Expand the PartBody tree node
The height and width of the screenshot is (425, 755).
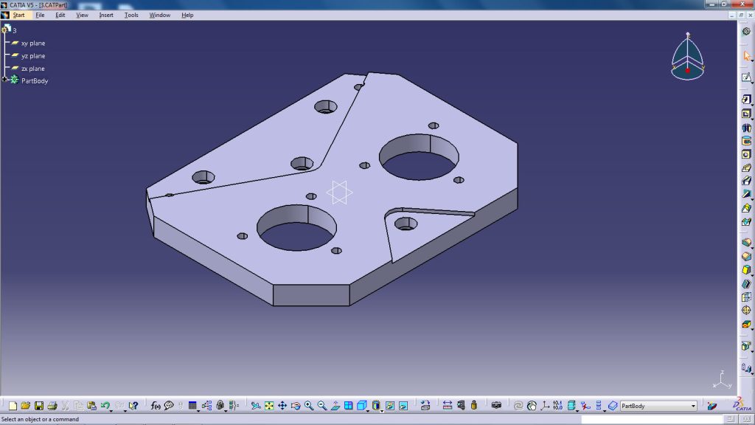point(4,80)
